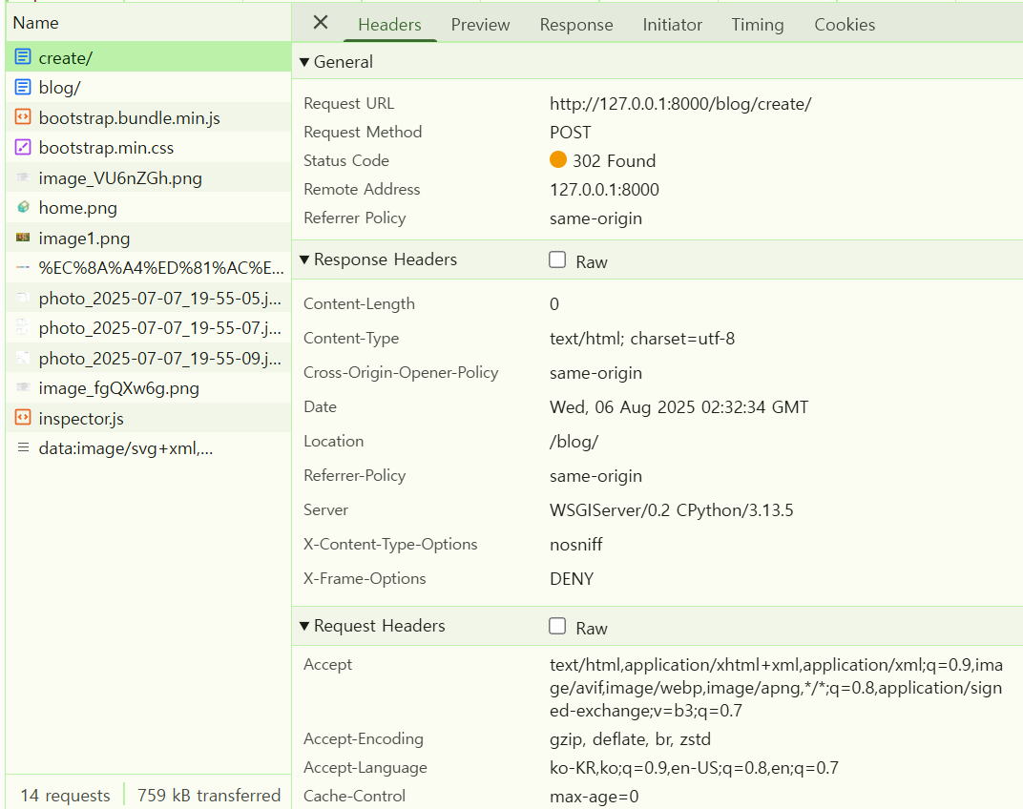Collapse the Request Headers section

click(304, 626)
